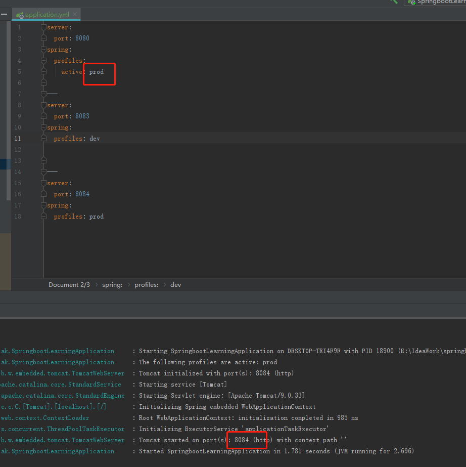Click 'apache.catalina.core.StandardEngine' logger name

[63, 396]
